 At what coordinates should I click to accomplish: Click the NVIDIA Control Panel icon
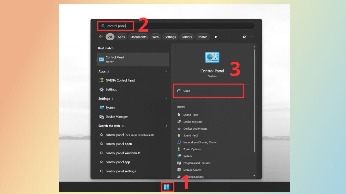point(101,80)
